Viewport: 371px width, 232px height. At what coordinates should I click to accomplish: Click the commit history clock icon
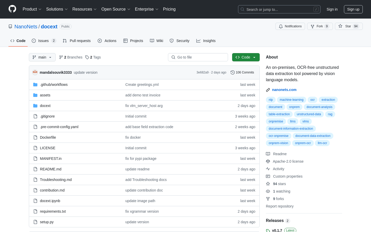(232, 72)
